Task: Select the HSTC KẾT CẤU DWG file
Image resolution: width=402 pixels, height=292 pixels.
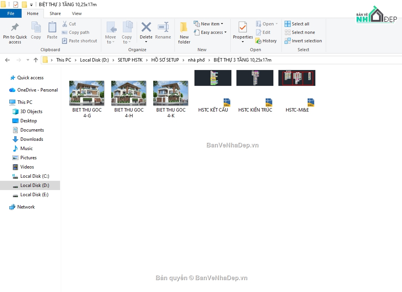Action: tap(213, 92)
